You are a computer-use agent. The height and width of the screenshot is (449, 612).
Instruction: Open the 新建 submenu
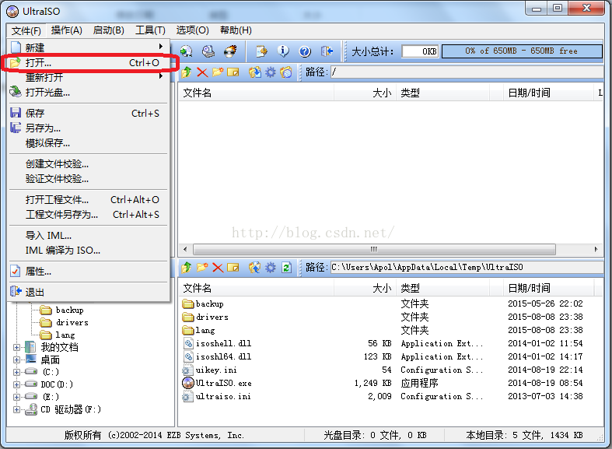(x=89, y=47)
